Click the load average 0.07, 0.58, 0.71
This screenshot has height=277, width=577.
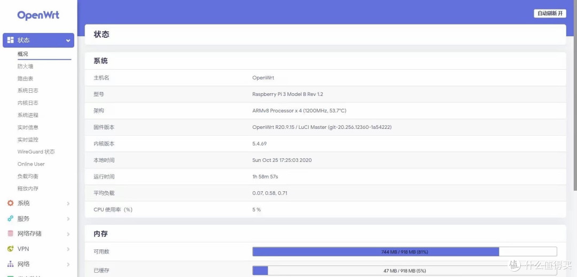(x=270, y=193)
